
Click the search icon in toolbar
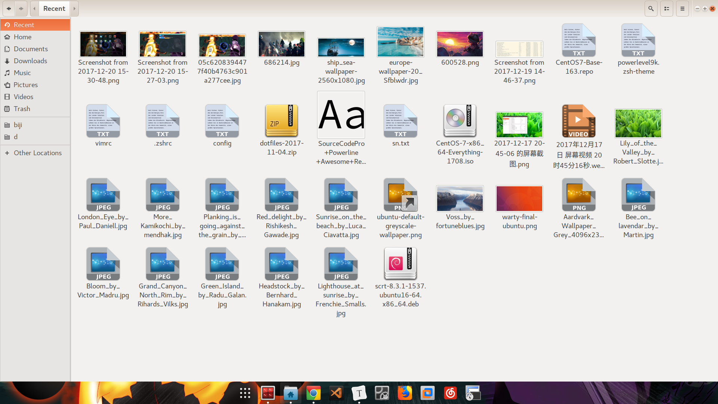tap(650, 8)
